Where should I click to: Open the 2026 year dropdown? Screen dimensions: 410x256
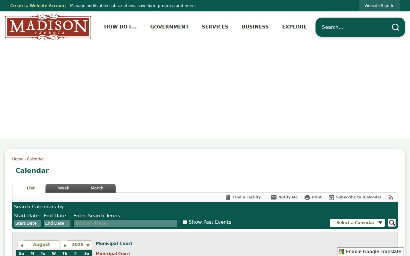(x=81, y=245)
